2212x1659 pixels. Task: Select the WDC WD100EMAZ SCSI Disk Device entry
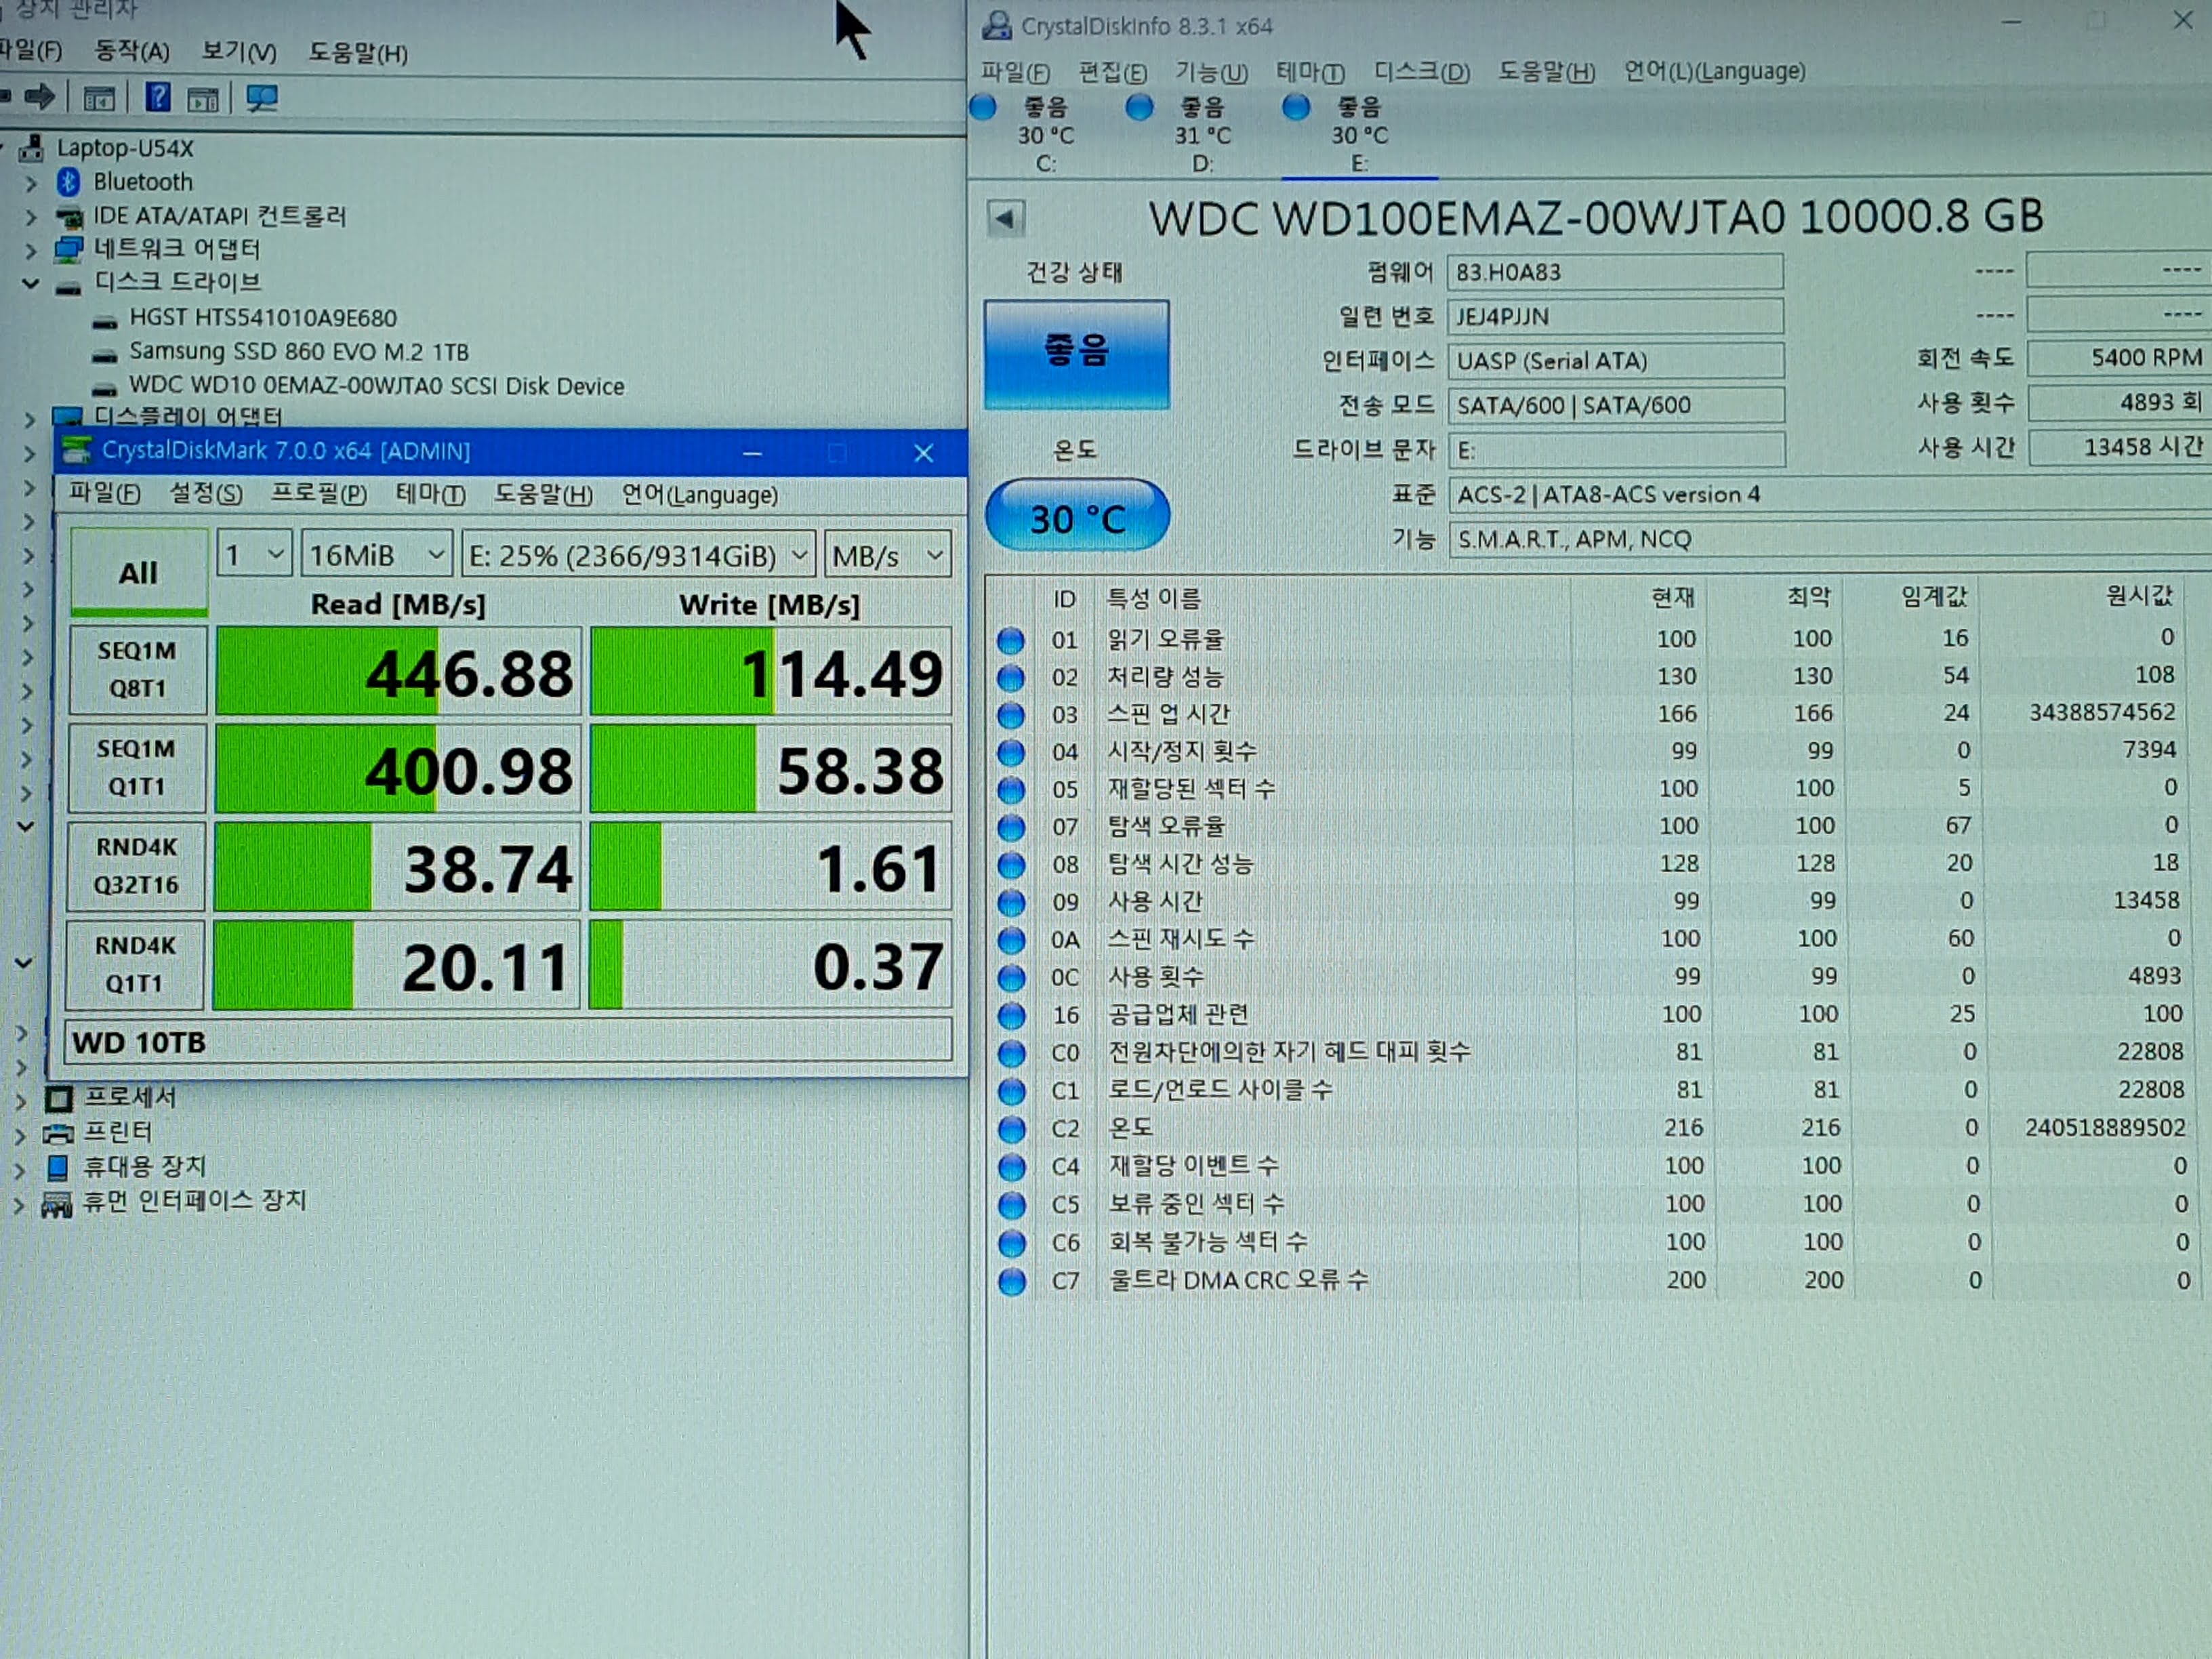pyautogui.click(x=376, y=387)
